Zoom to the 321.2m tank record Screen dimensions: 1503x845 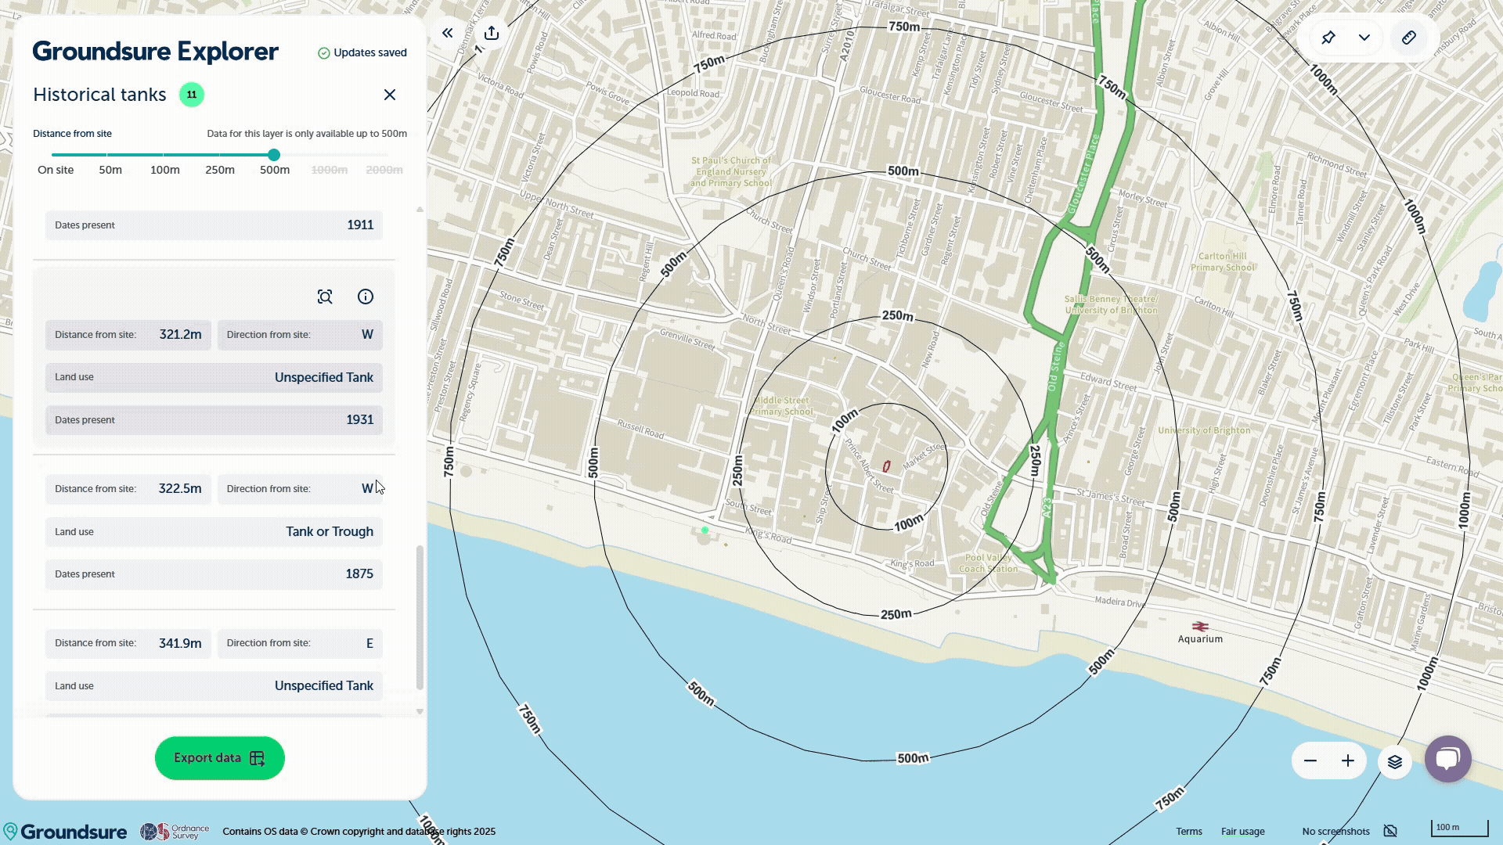(x=325, y=297)
